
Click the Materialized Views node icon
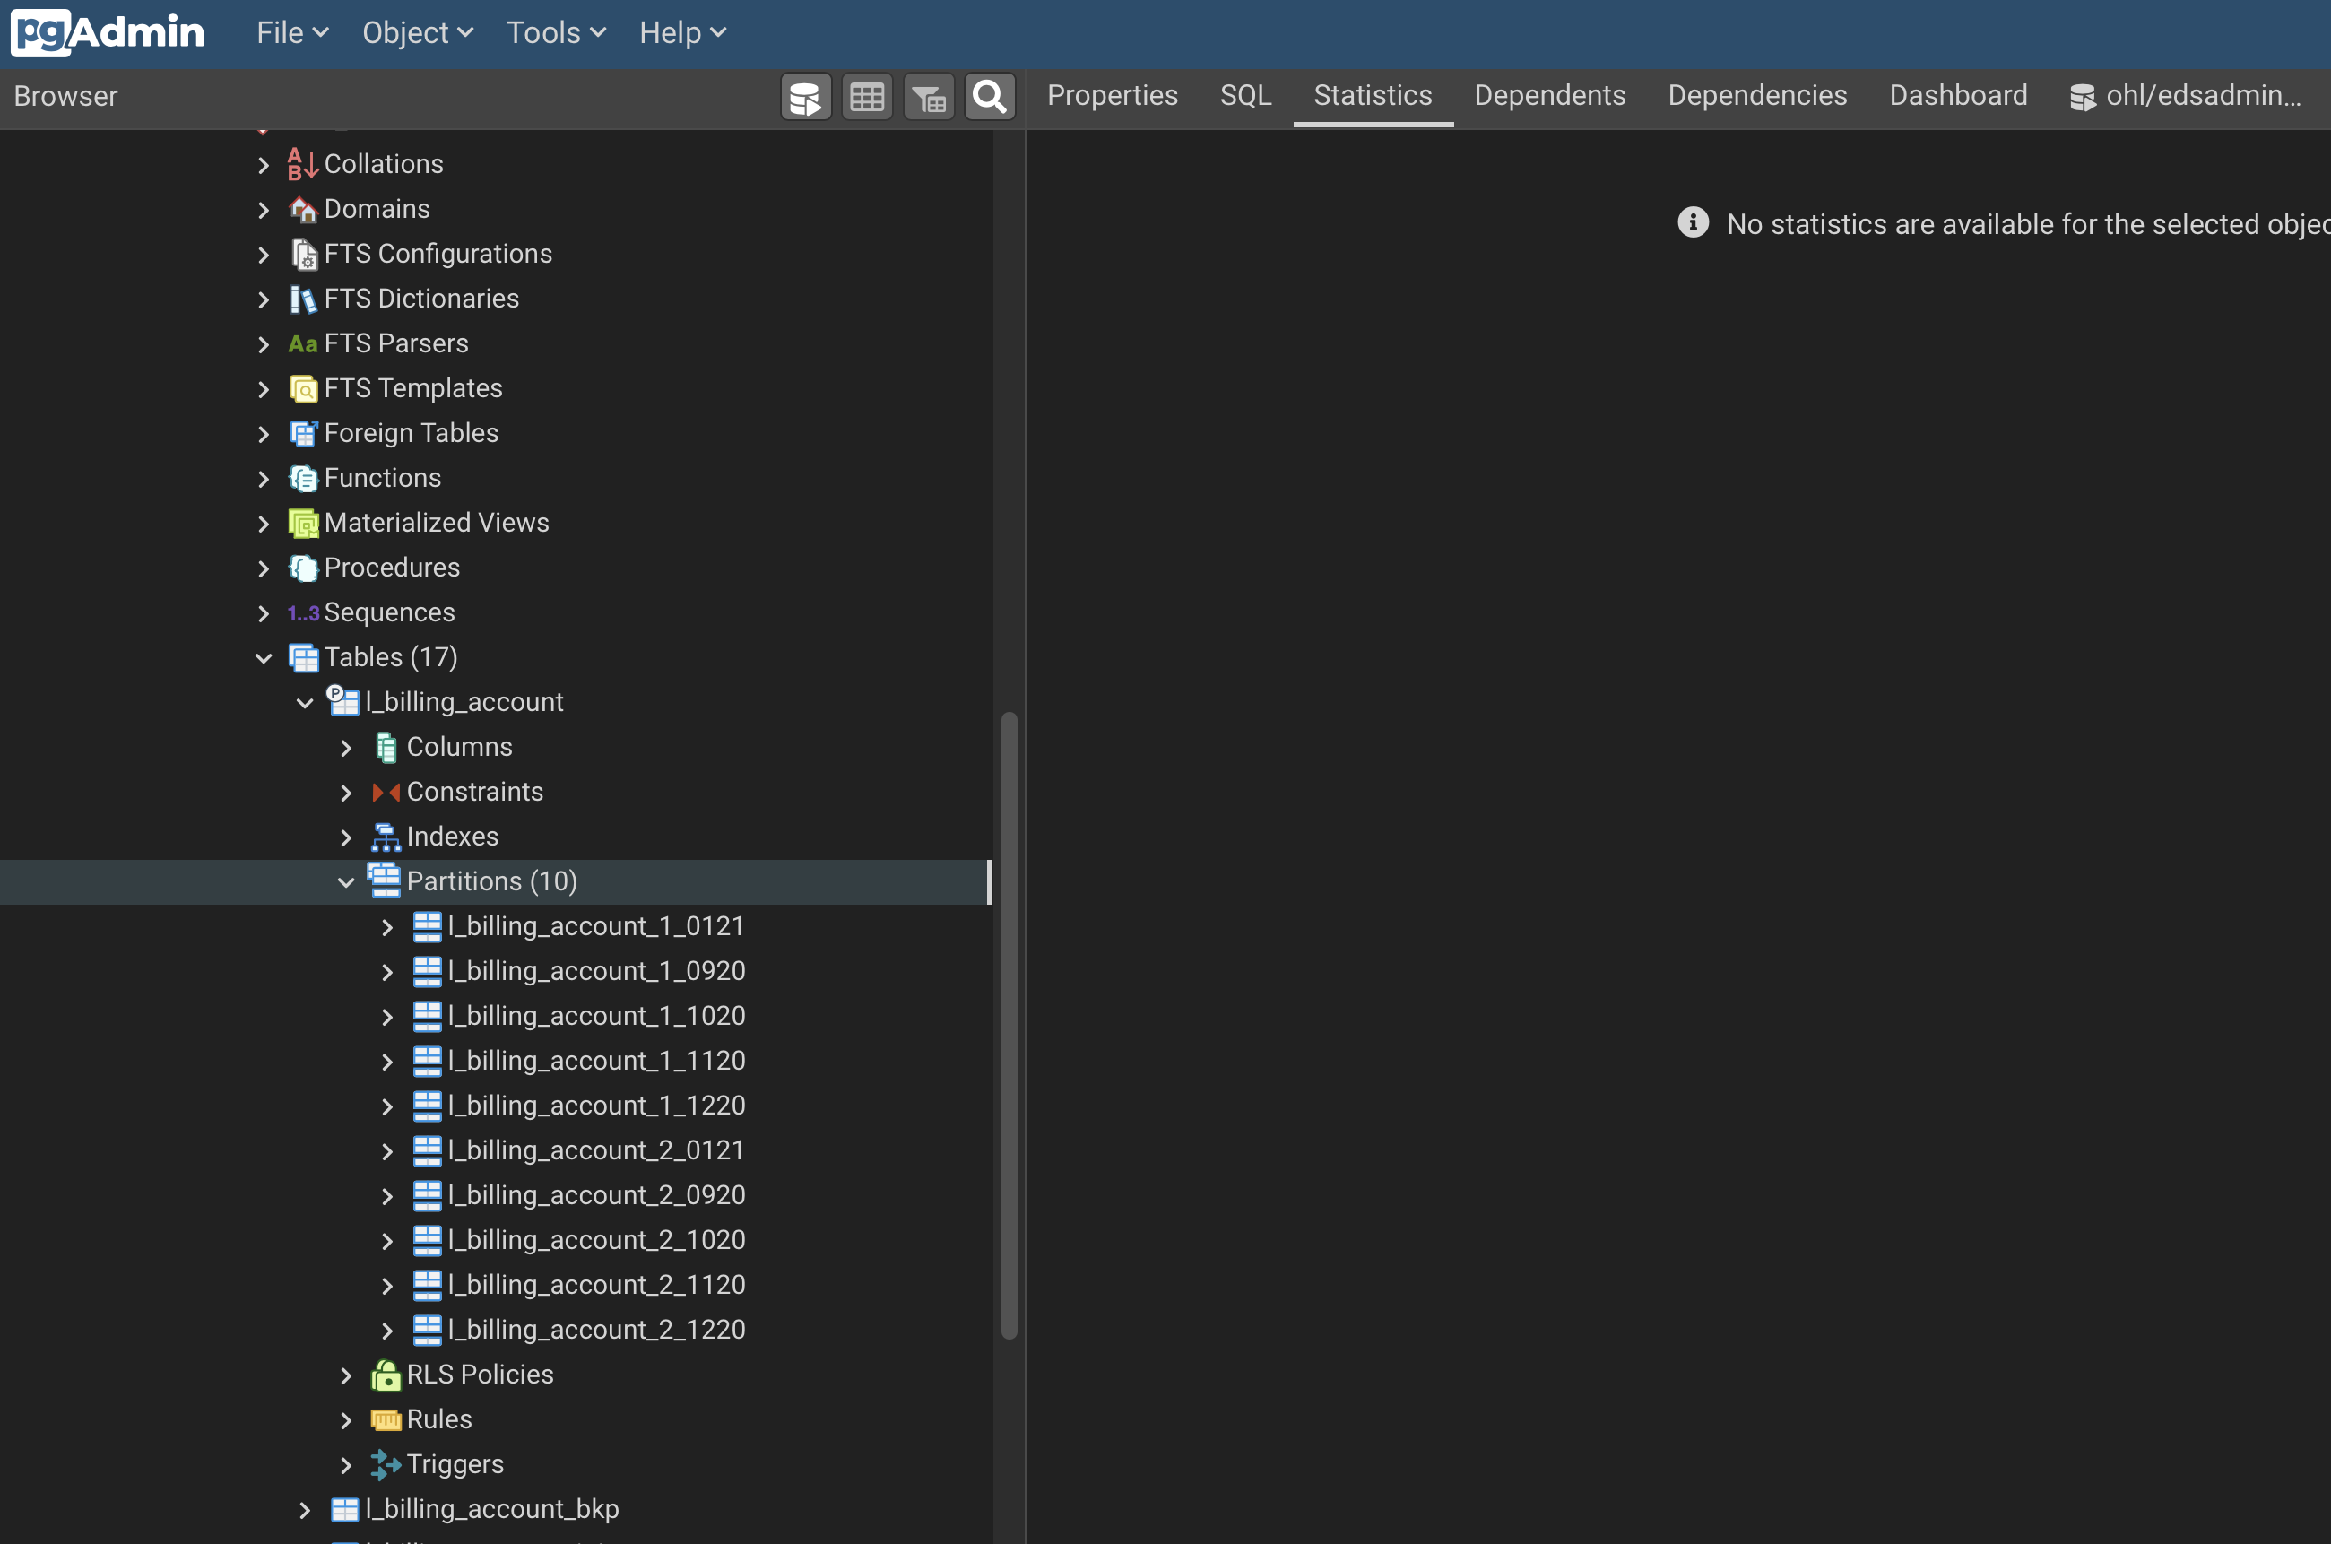(x=303, y=523)
